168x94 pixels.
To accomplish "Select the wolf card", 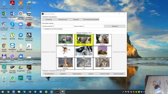I will (x=102, y=63).
